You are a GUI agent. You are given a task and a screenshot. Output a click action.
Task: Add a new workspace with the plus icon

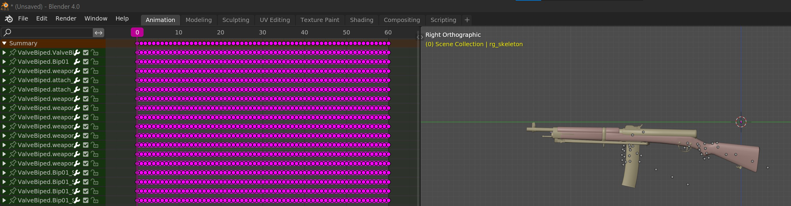coord(467,20)
